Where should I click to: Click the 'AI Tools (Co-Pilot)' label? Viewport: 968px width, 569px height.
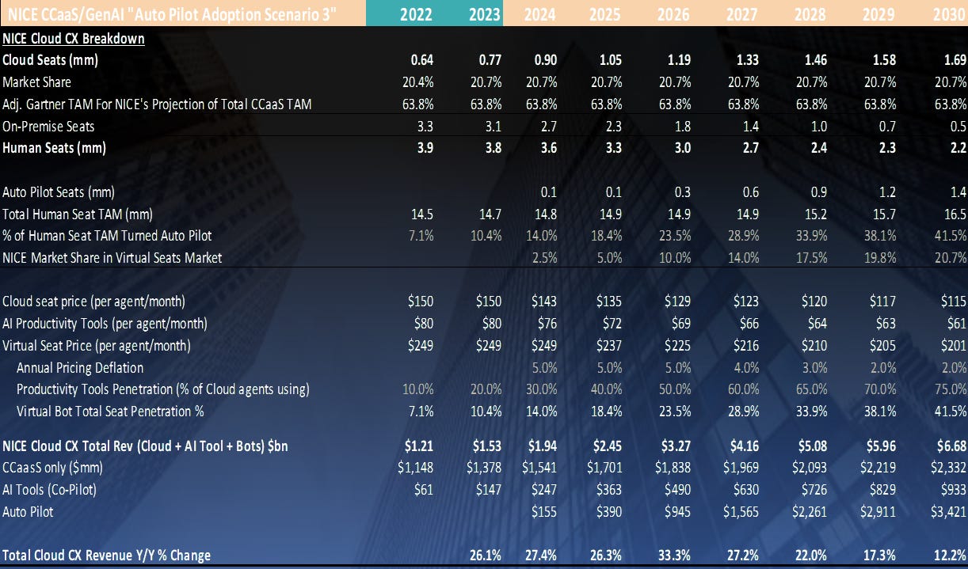click(x=50, y=490)
